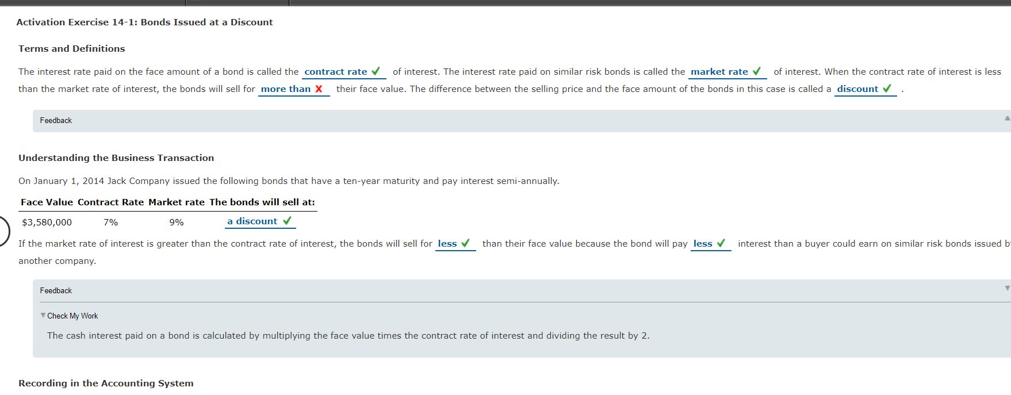Open the 'market rate' answer dropdown

point(727,72)
